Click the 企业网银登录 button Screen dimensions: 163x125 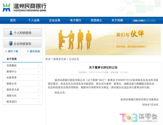coord(22,43)
